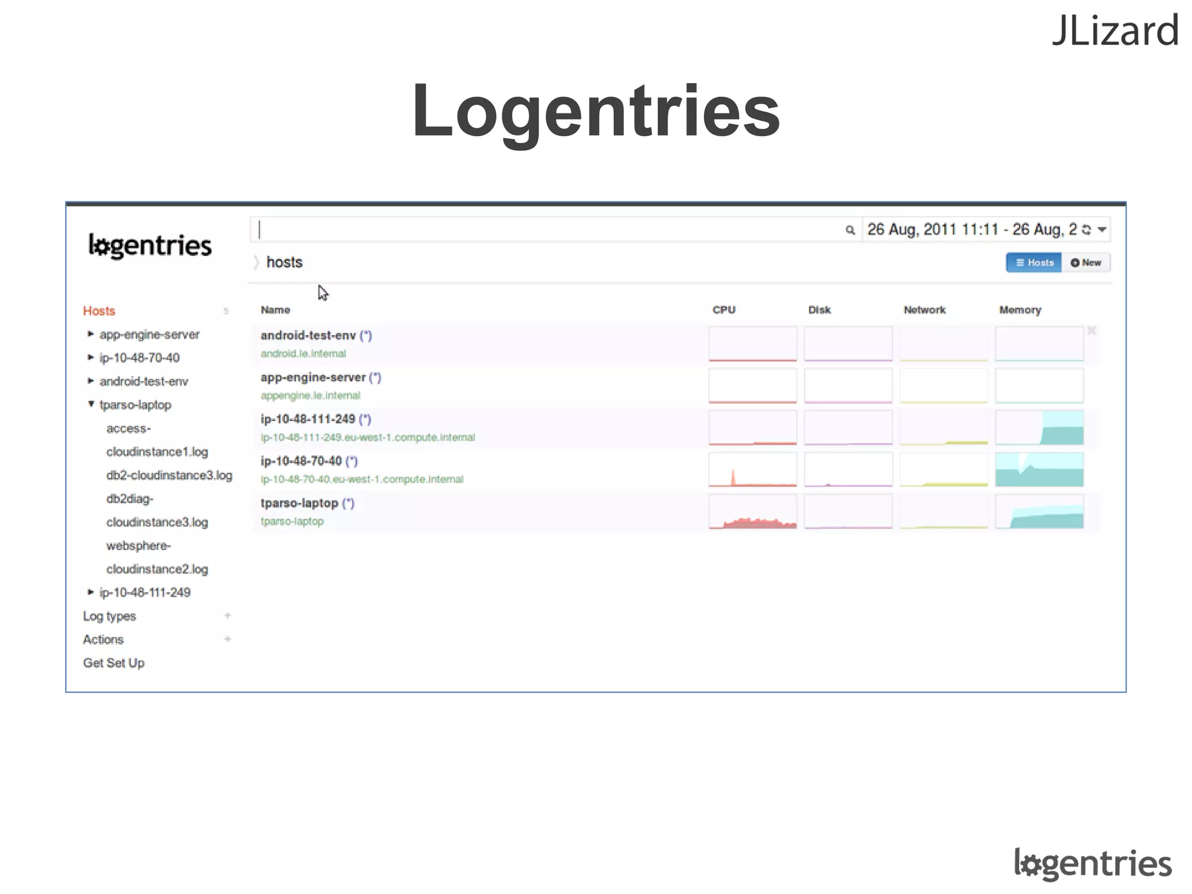1192x894 pixels.
Task: Expand ip-10-48-111-249 tree node
Action: pos(91,592)
